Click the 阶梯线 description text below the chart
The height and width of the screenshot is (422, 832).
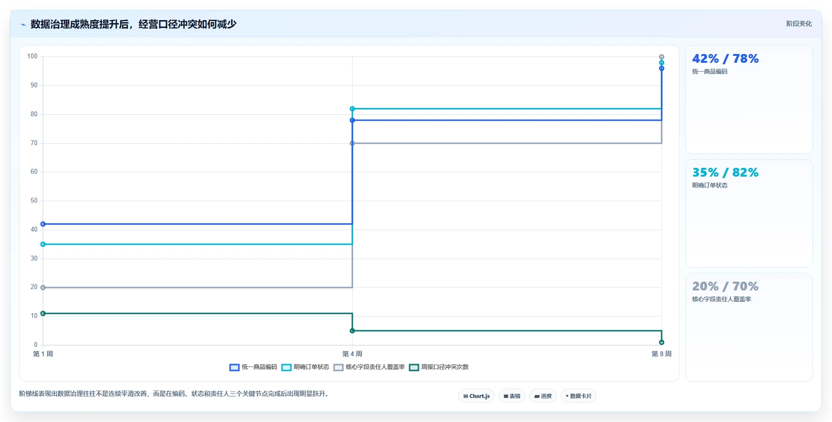174,394
